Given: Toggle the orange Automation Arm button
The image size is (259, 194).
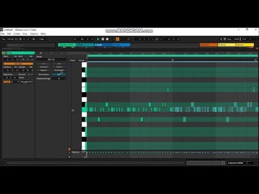Looking at the screenshot, I should (x=118, y=39).
